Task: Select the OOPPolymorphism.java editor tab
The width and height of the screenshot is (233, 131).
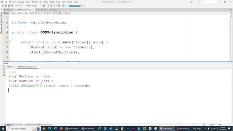Action: 25,10
